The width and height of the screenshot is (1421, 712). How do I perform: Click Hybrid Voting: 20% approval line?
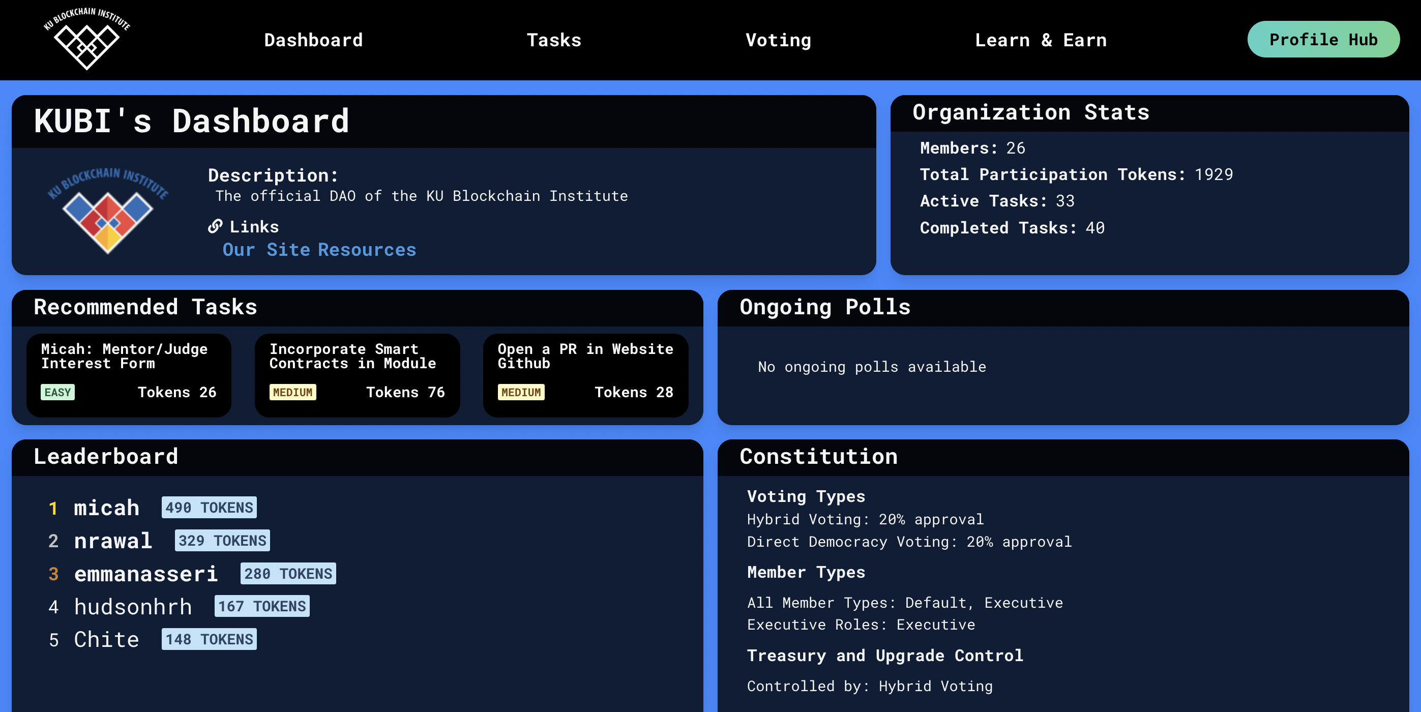865,520
